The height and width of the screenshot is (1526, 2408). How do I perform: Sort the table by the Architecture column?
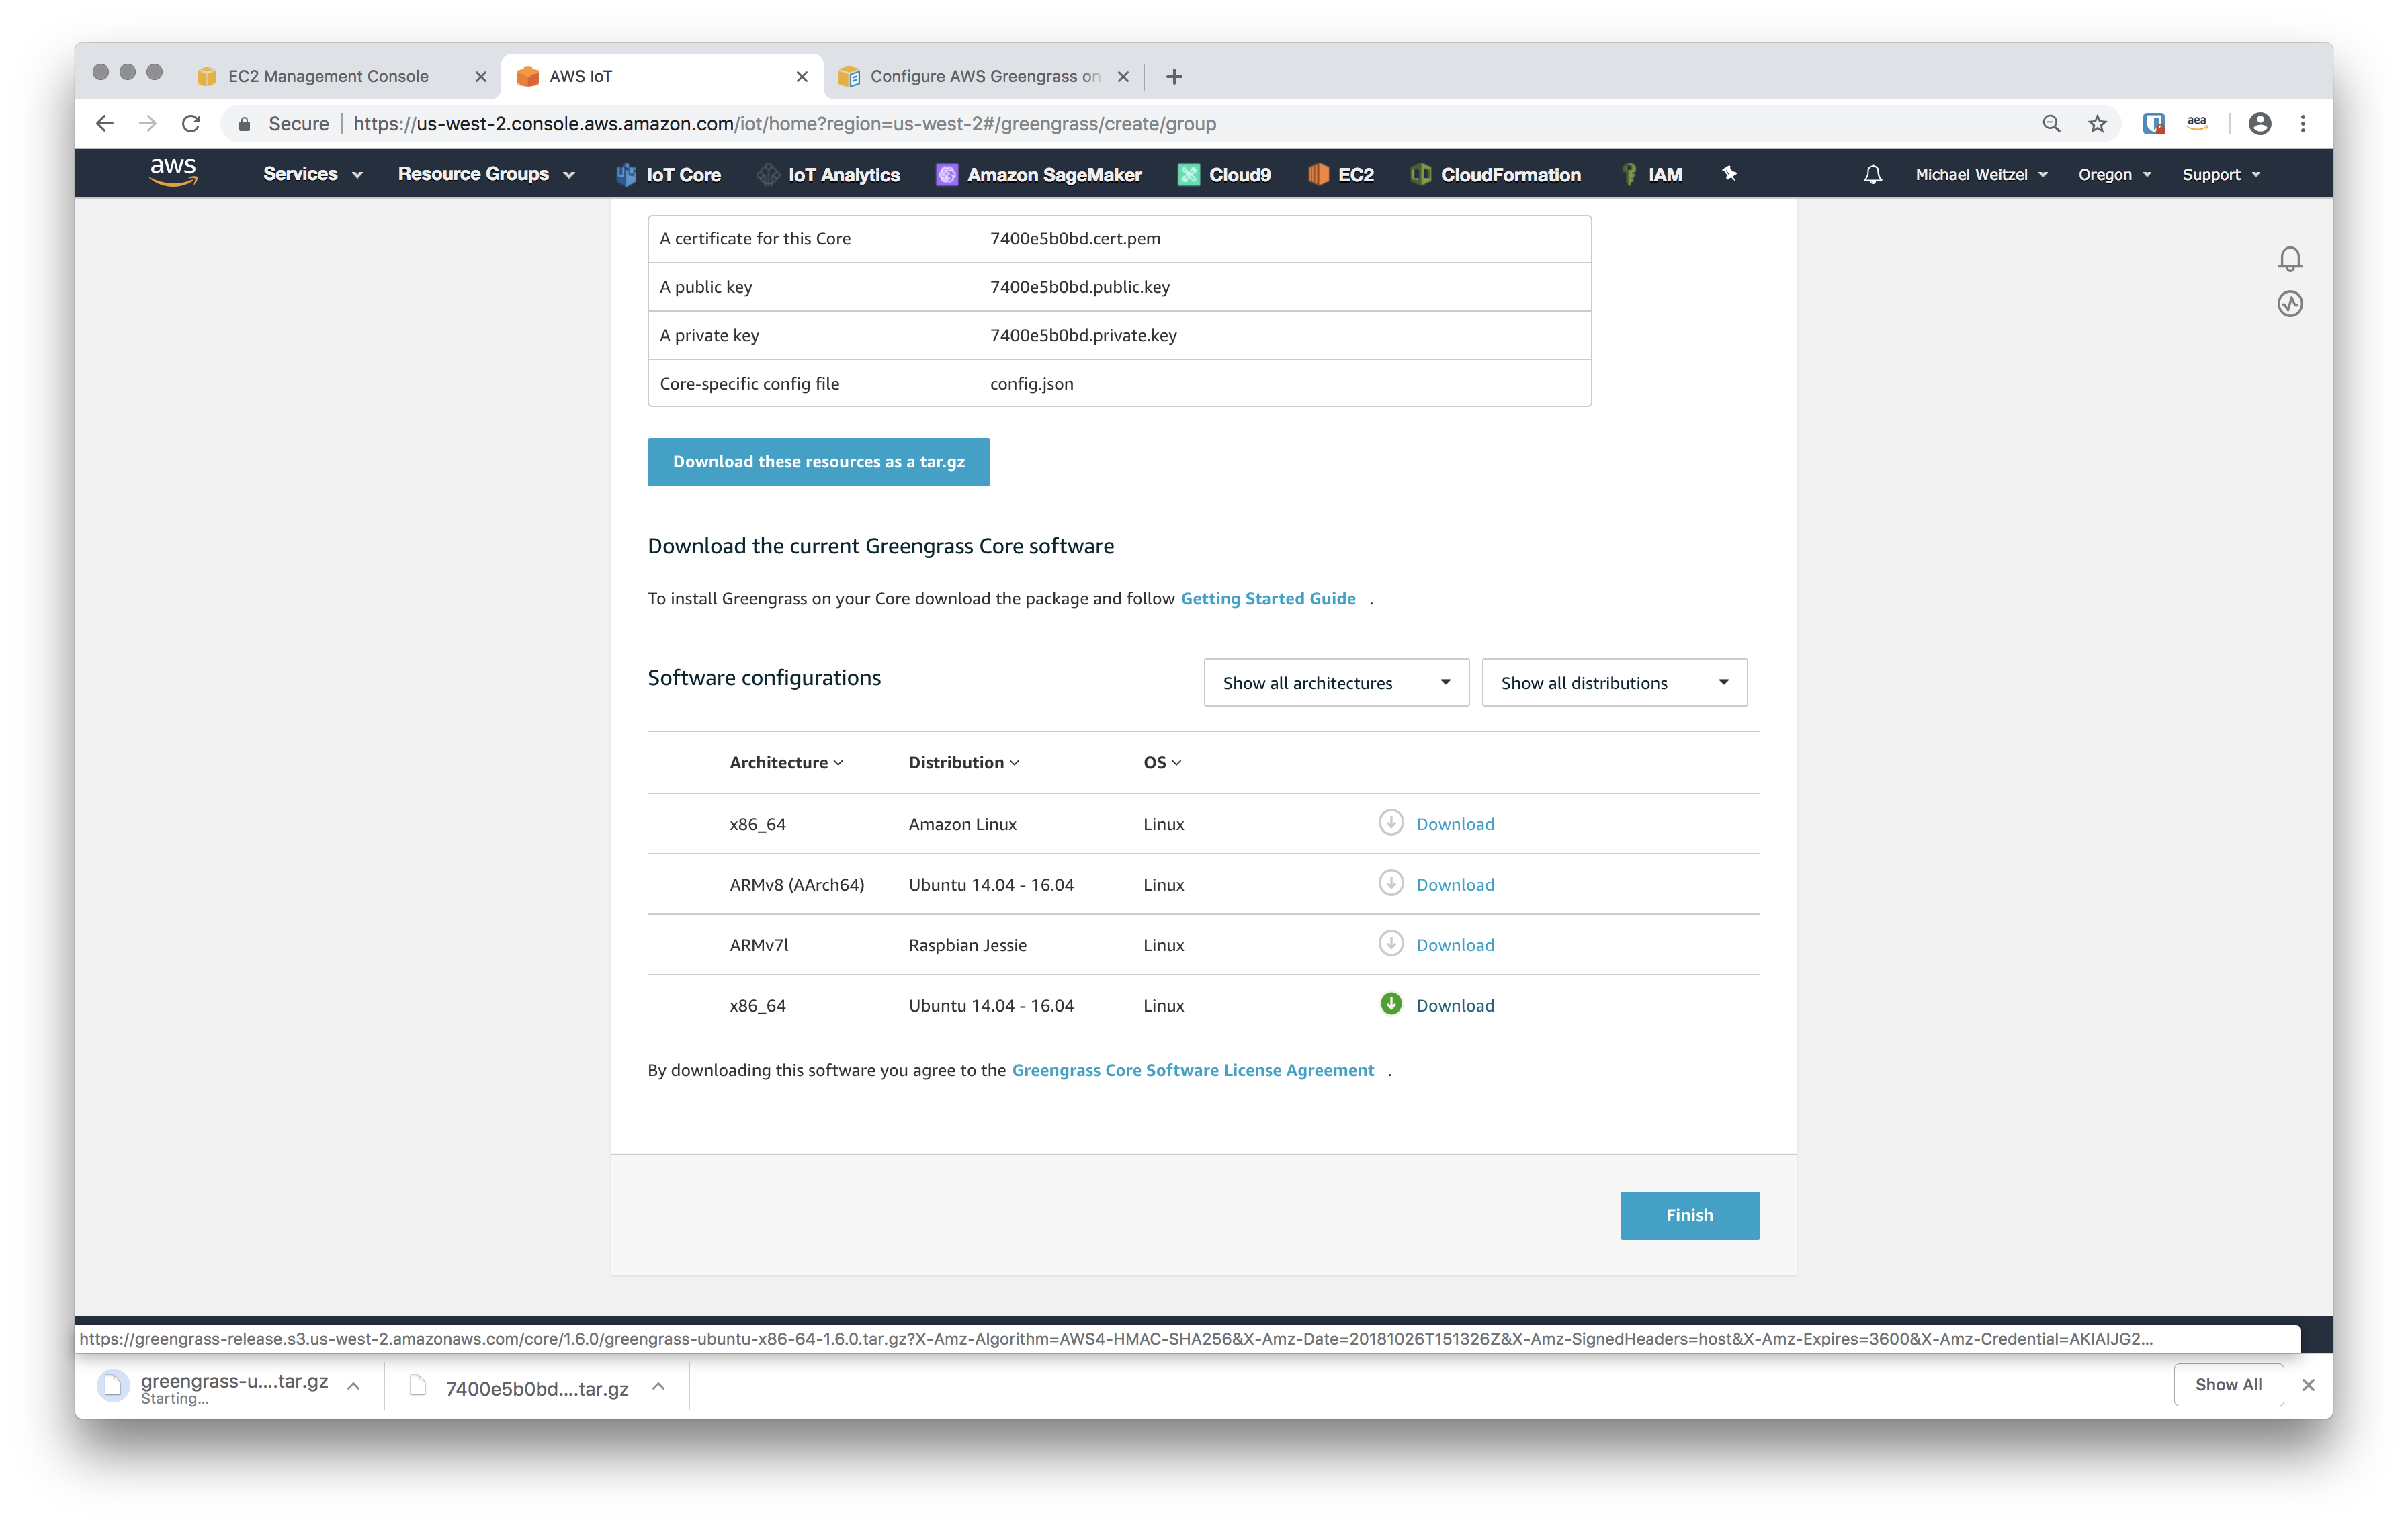click(x=786, y=762)
